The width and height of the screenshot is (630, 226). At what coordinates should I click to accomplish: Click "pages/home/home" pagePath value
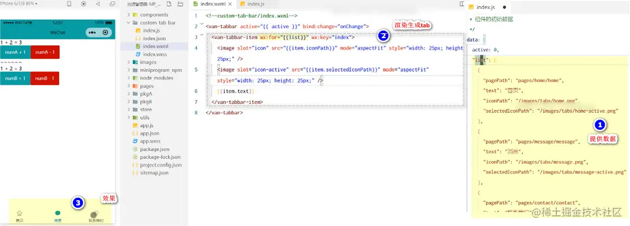(x=539, y=80)
